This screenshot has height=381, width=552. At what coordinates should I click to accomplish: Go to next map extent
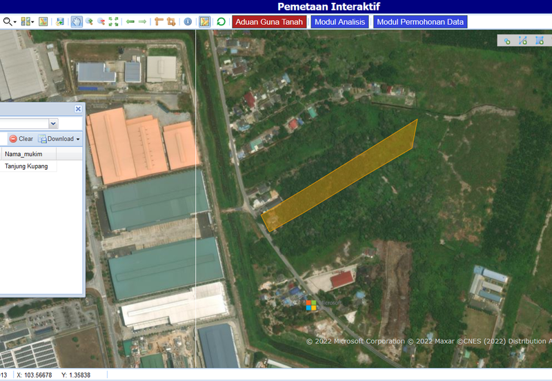142,22
